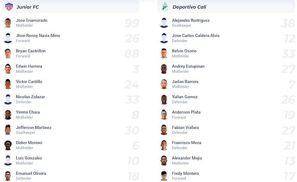Click Anderson Plata's player photo
This screenshot has width=297, height=182.
tap(164, 115)
